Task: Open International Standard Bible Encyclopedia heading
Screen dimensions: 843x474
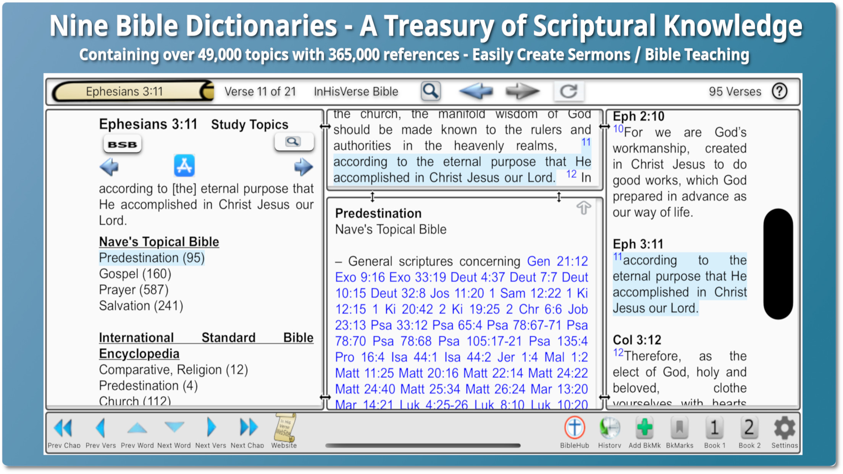Action: click(x=206, y=346)
